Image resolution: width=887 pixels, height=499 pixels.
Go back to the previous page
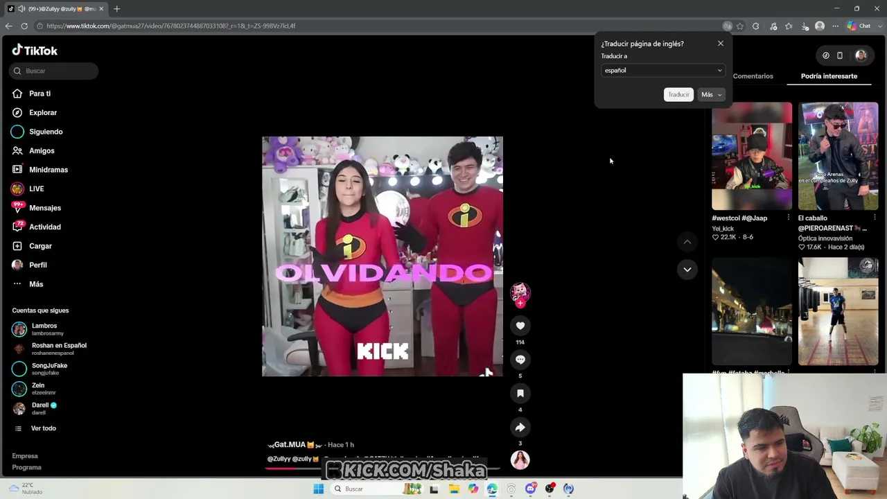8,26
